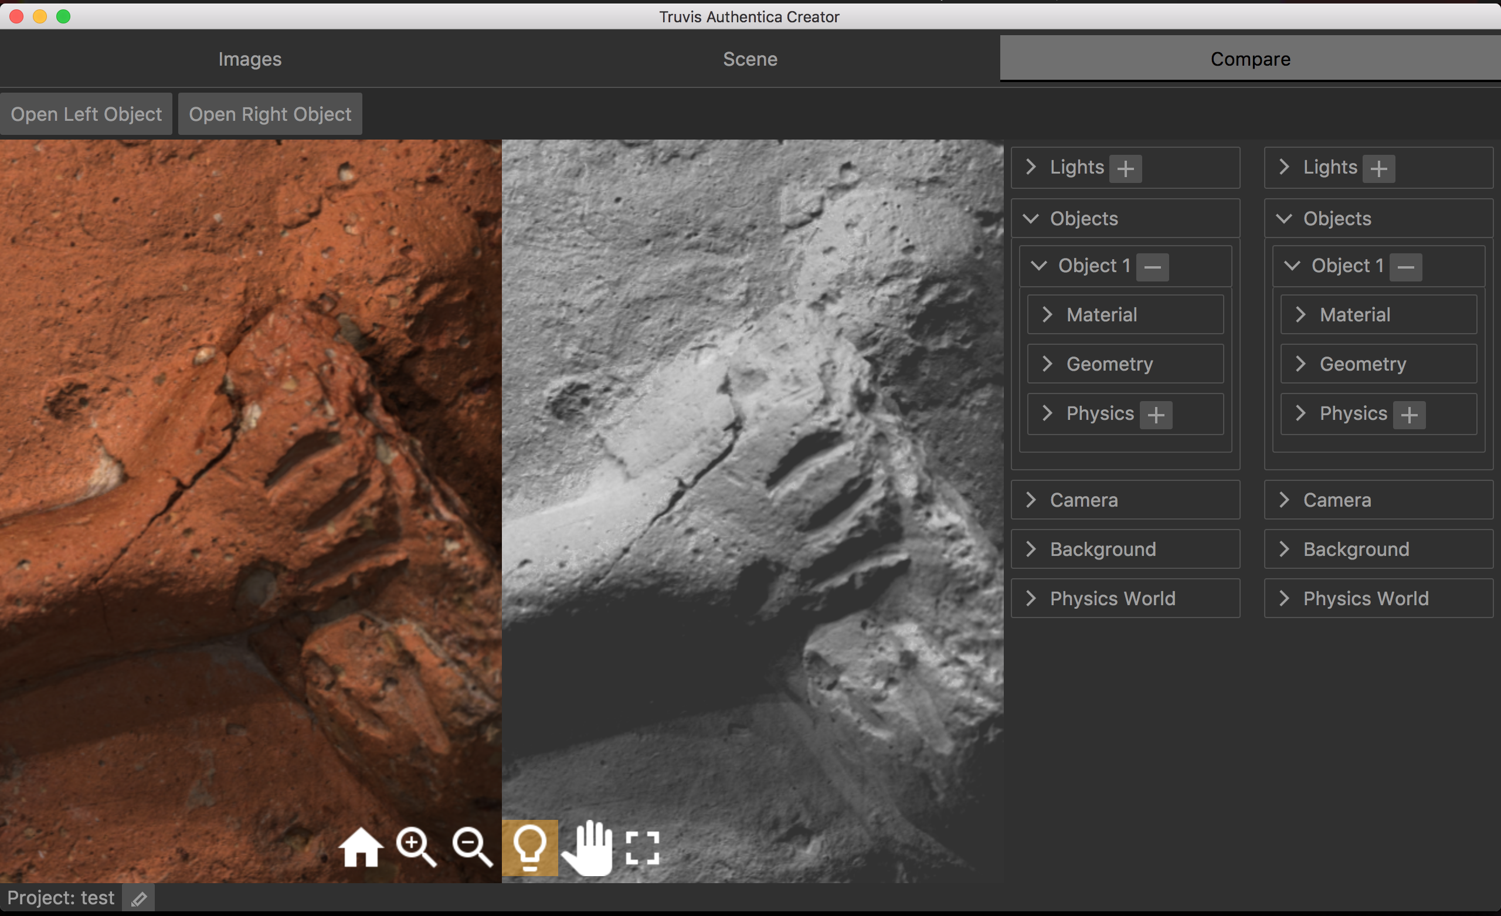
Task: Collapse Object 1 in left panel
Action: coord(1038,266)
